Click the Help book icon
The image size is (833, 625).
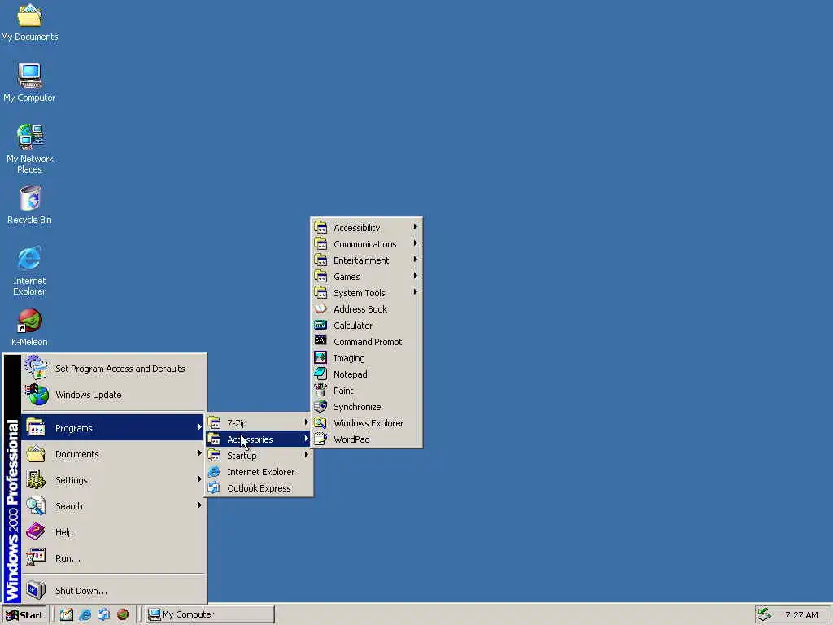tap(36, 531)
